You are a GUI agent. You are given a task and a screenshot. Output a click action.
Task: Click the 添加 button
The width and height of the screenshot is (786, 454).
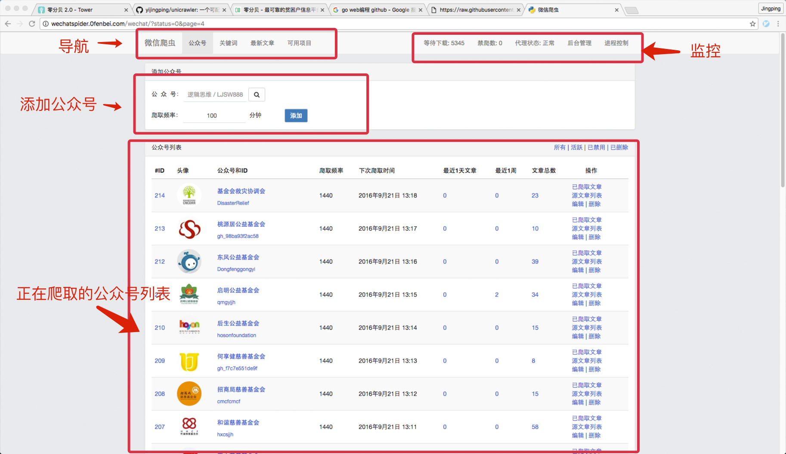click(296, 116)
